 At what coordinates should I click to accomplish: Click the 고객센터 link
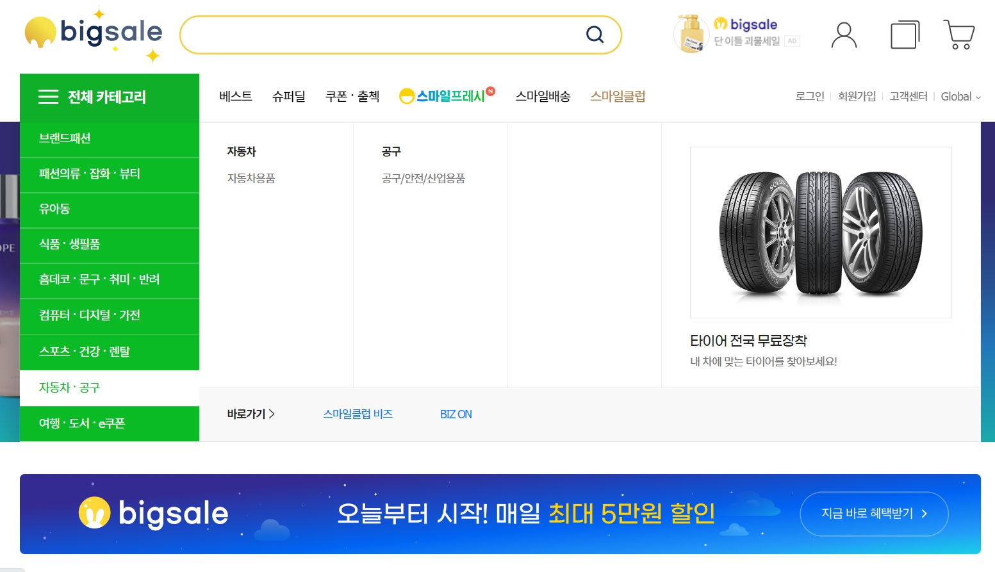(909, 96)
